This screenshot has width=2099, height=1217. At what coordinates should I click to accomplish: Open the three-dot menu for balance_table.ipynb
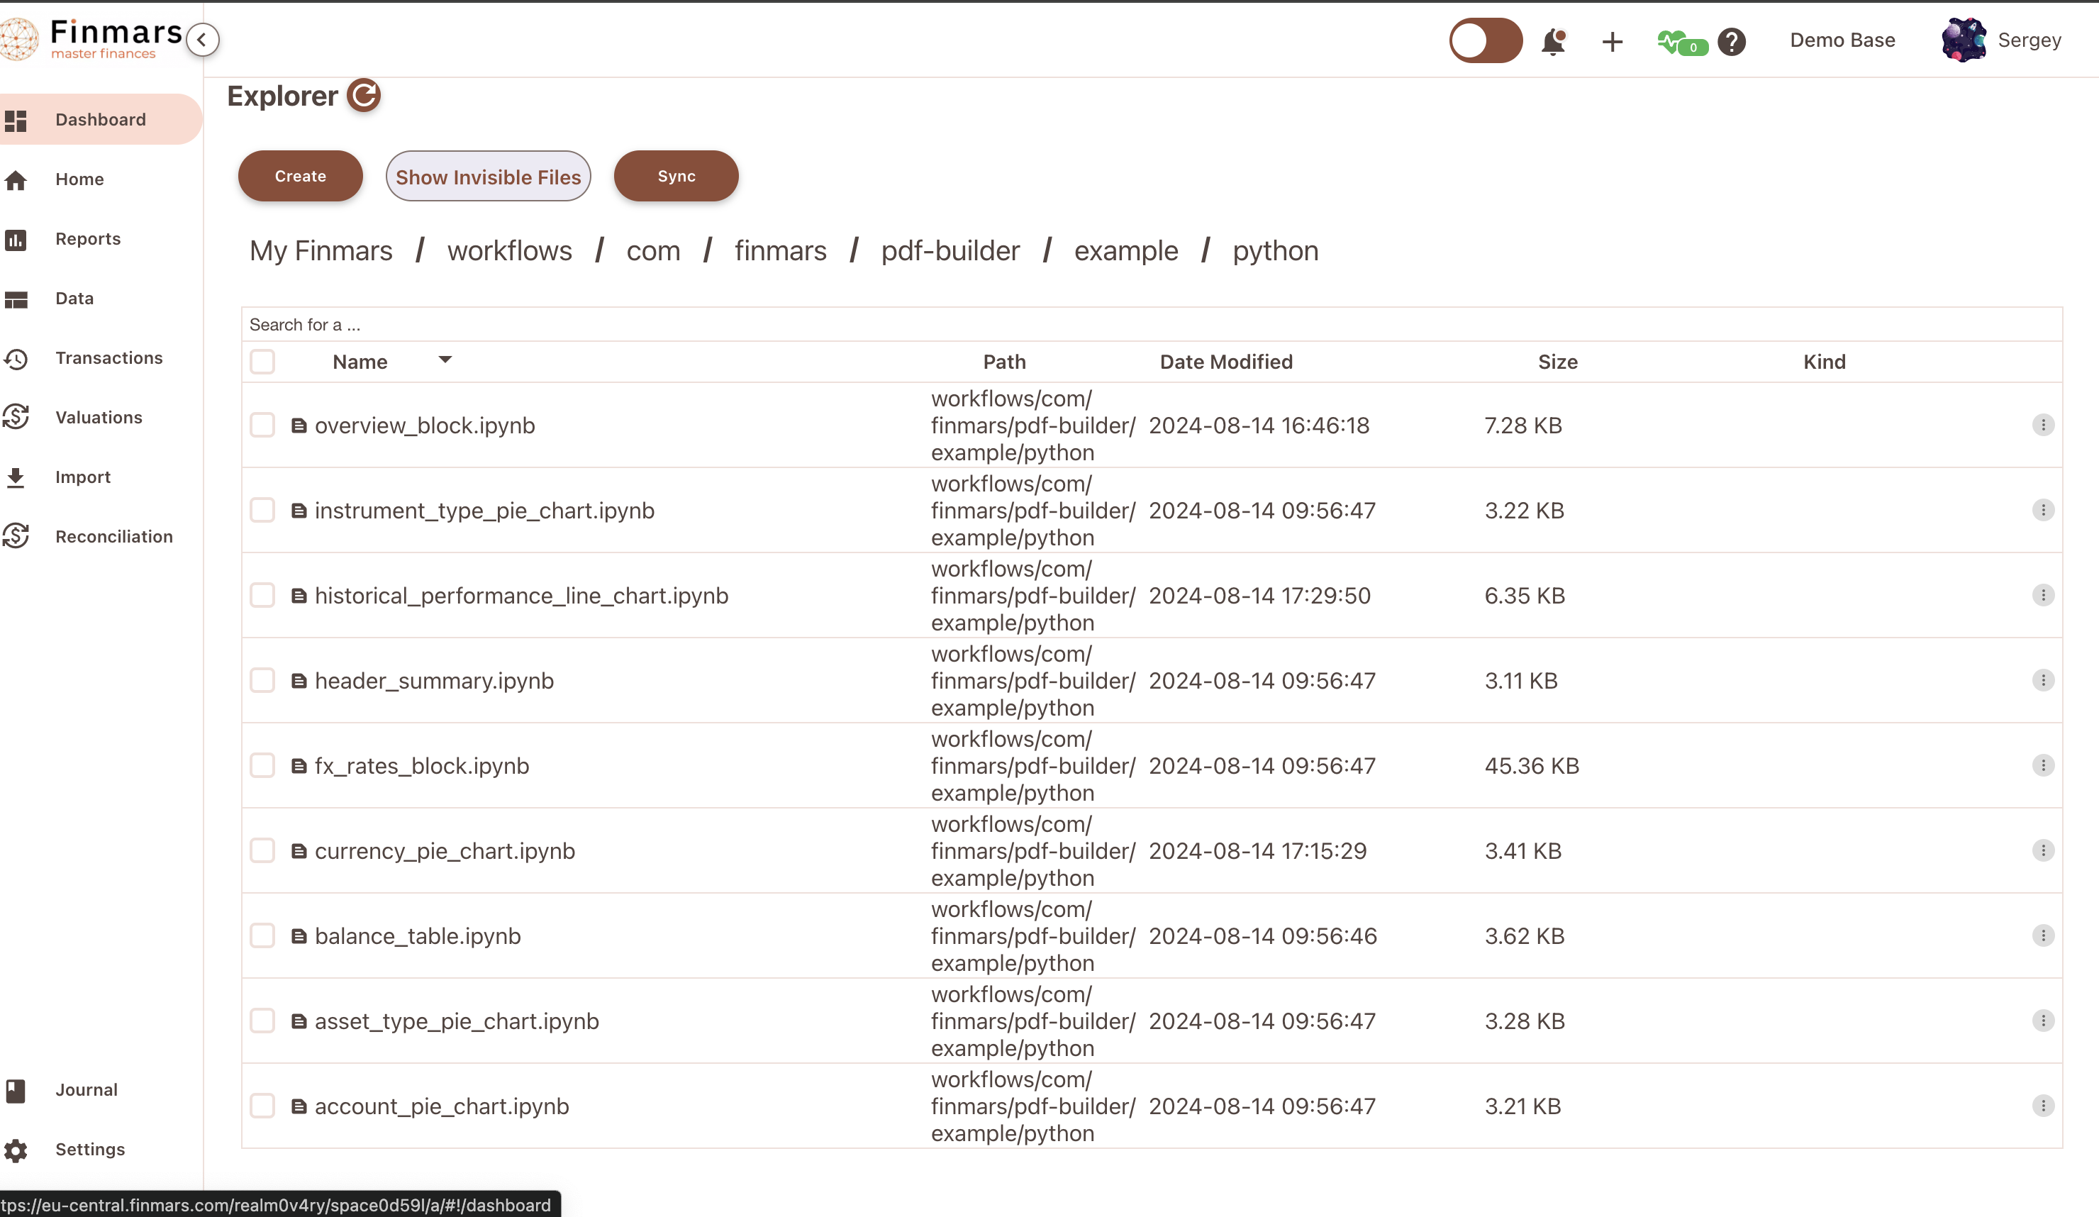click(2042, 935)
